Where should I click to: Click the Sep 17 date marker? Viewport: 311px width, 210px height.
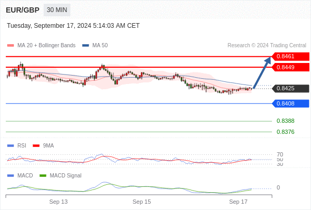[238, 202]
